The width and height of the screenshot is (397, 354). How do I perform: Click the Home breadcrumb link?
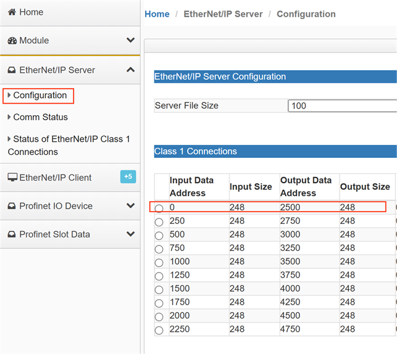(157, 14)
